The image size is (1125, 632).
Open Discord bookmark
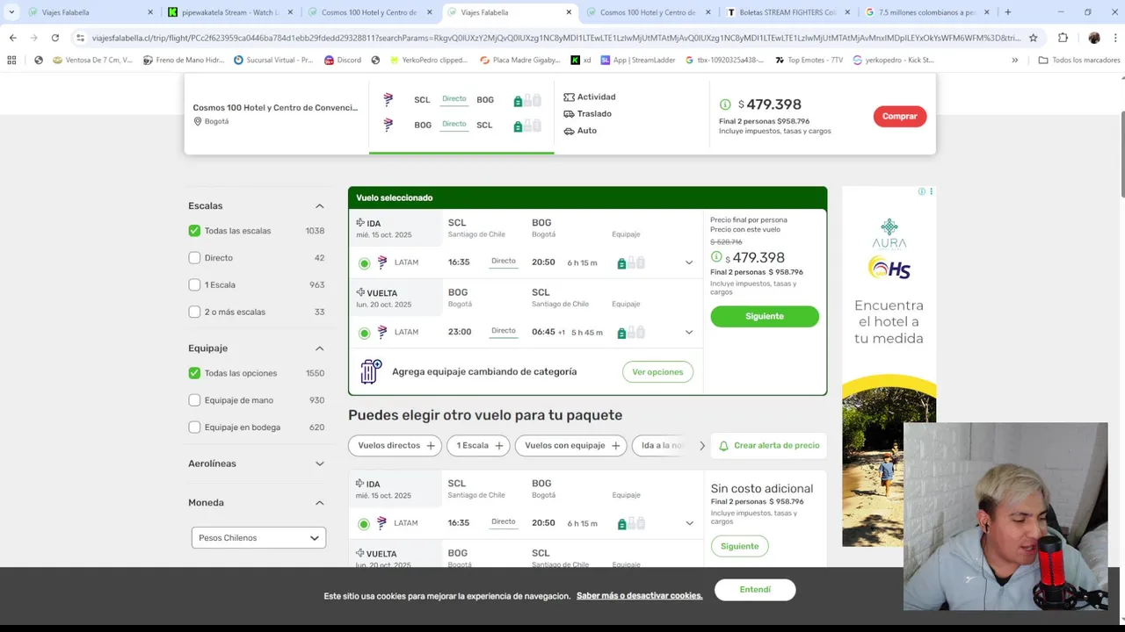[x=342, y=60]
